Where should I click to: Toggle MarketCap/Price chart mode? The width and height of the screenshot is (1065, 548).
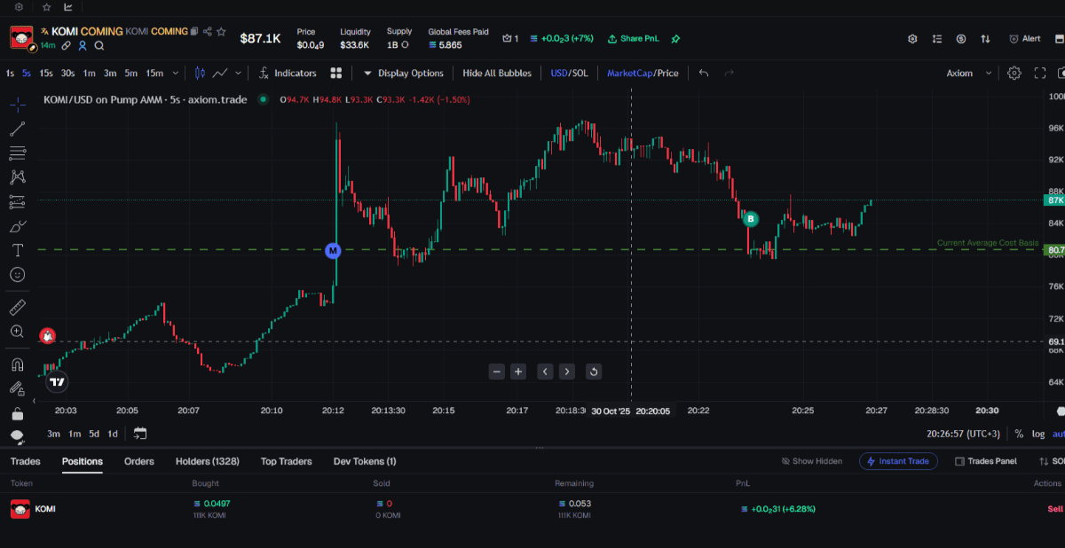pos(642,73)
